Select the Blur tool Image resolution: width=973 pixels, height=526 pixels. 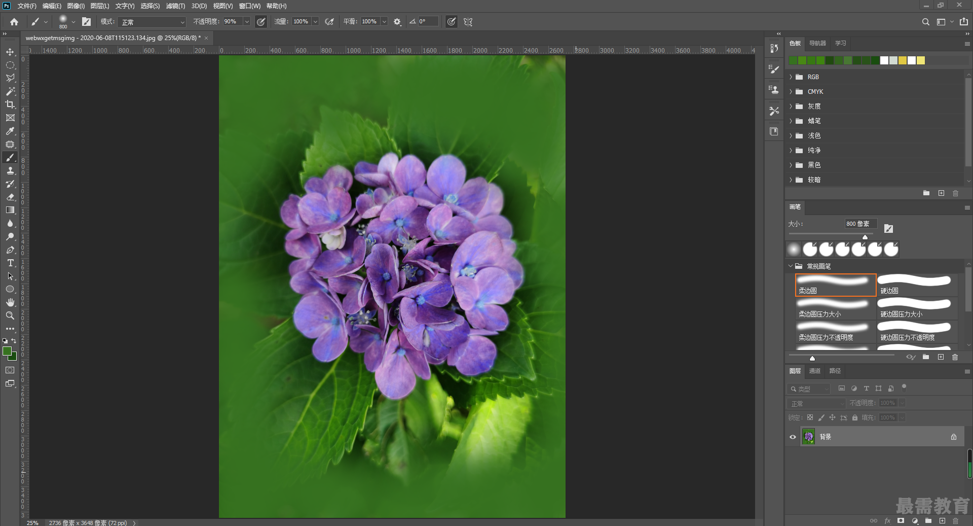pos(10,223)
